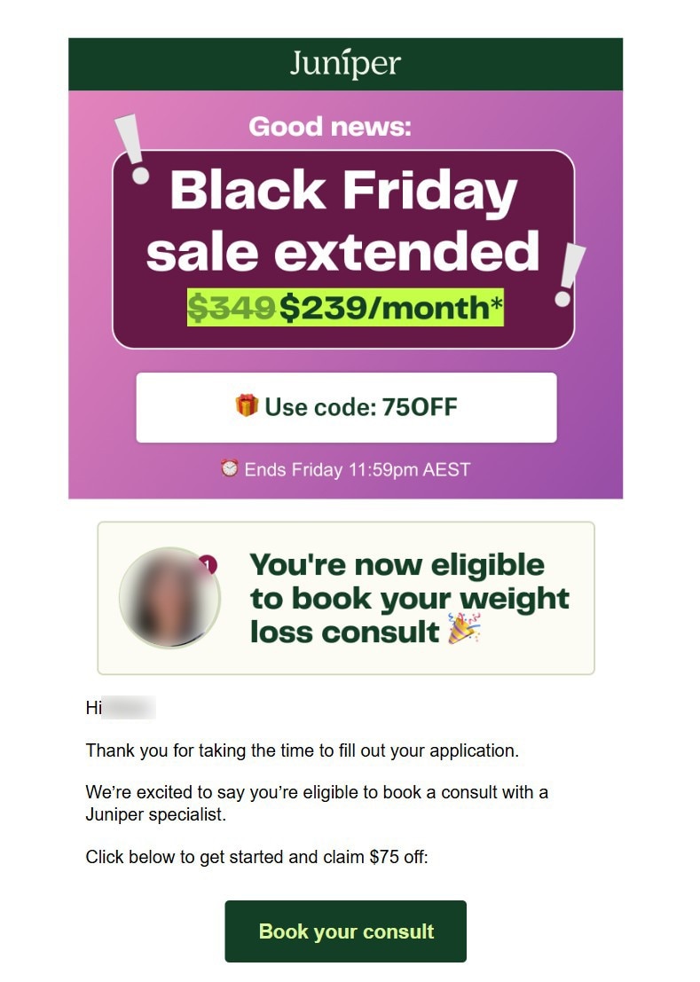The height and width of the screenshot is (982, 700).
Task: Click the Book your consult button
Action: 345,931
